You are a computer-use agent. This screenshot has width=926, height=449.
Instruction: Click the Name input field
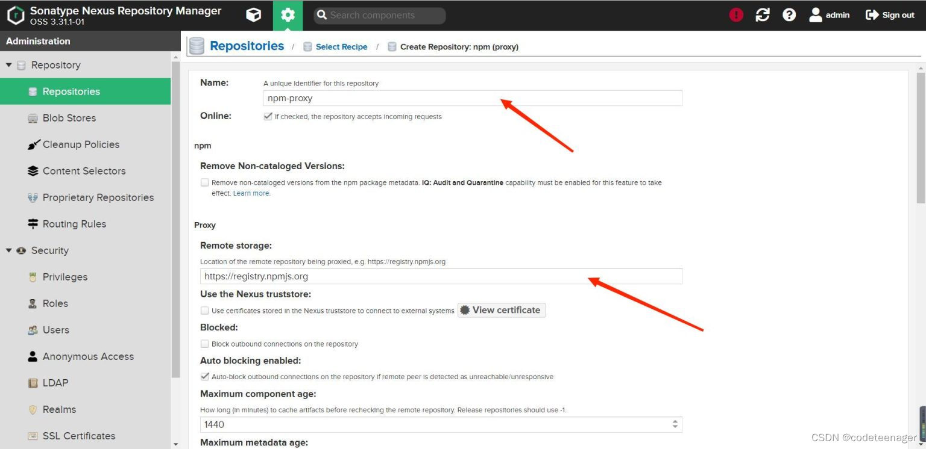(473, 98)
